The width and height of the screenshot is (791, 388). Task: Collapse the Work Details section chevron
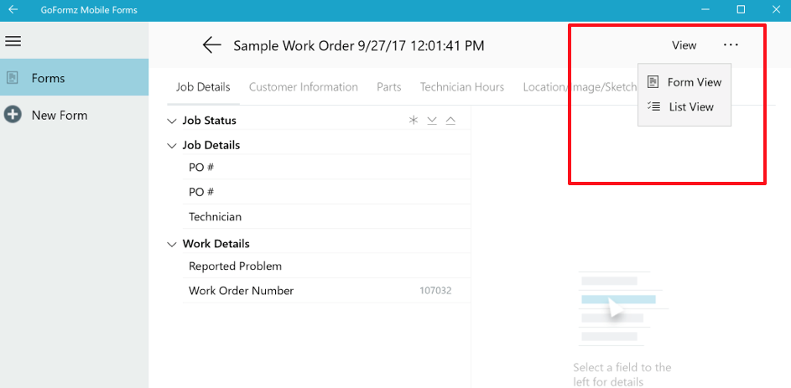coord(171,245)
